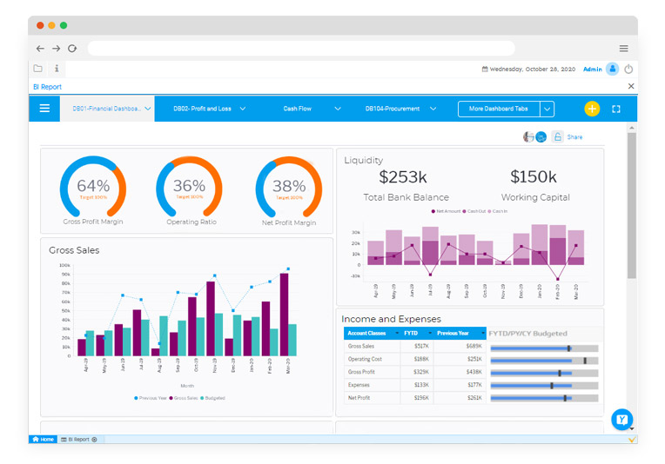Click the lock icon beside Share

point(557,137)
